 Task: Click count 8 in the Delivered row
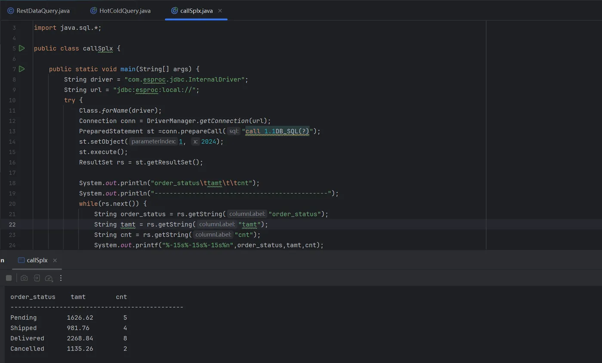[x=125, y=338]
